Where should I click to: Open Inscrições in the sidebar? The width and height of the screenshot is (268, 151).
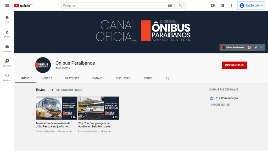coord(7,48)
